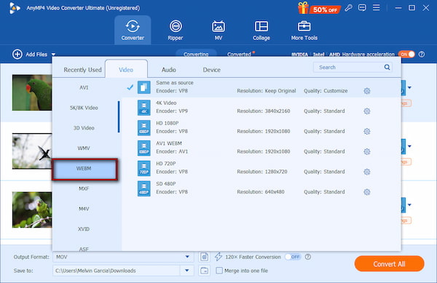Viewport: 437px width, 283px height.
Task: Choose 5K/8K Video format
Action: [x=84, y=108]
